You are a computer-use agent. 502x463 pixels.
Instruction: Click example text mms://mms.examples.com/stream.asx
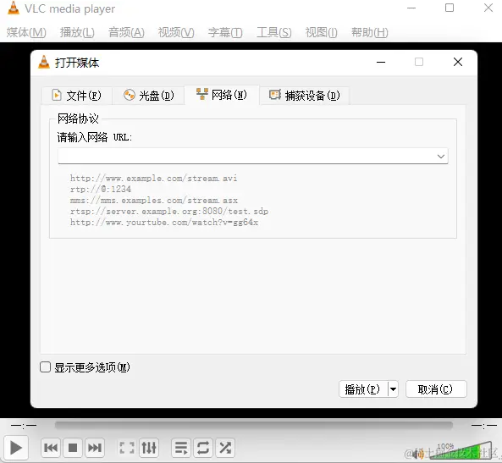[x=154, y=201]
